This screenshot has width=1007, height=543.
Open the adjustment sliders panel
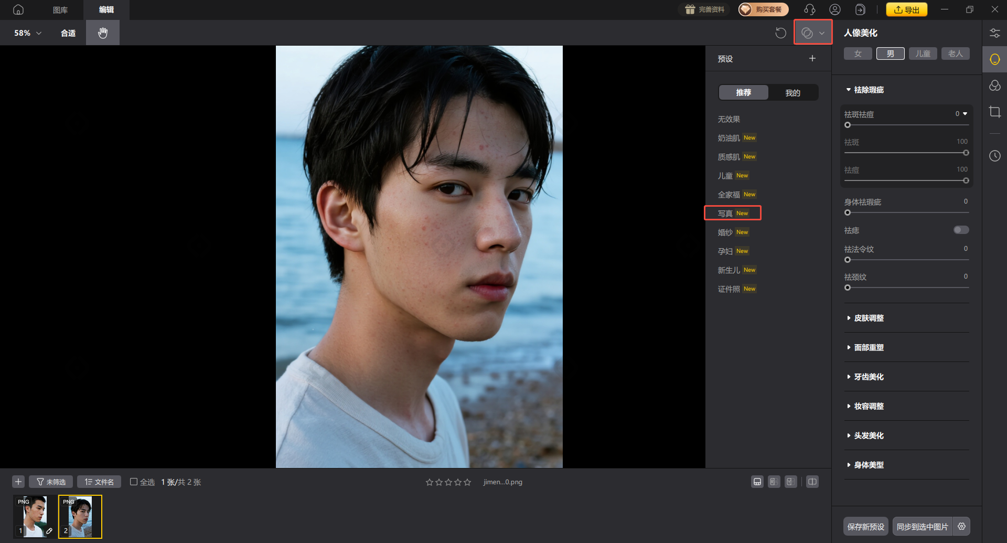[994, 33]
